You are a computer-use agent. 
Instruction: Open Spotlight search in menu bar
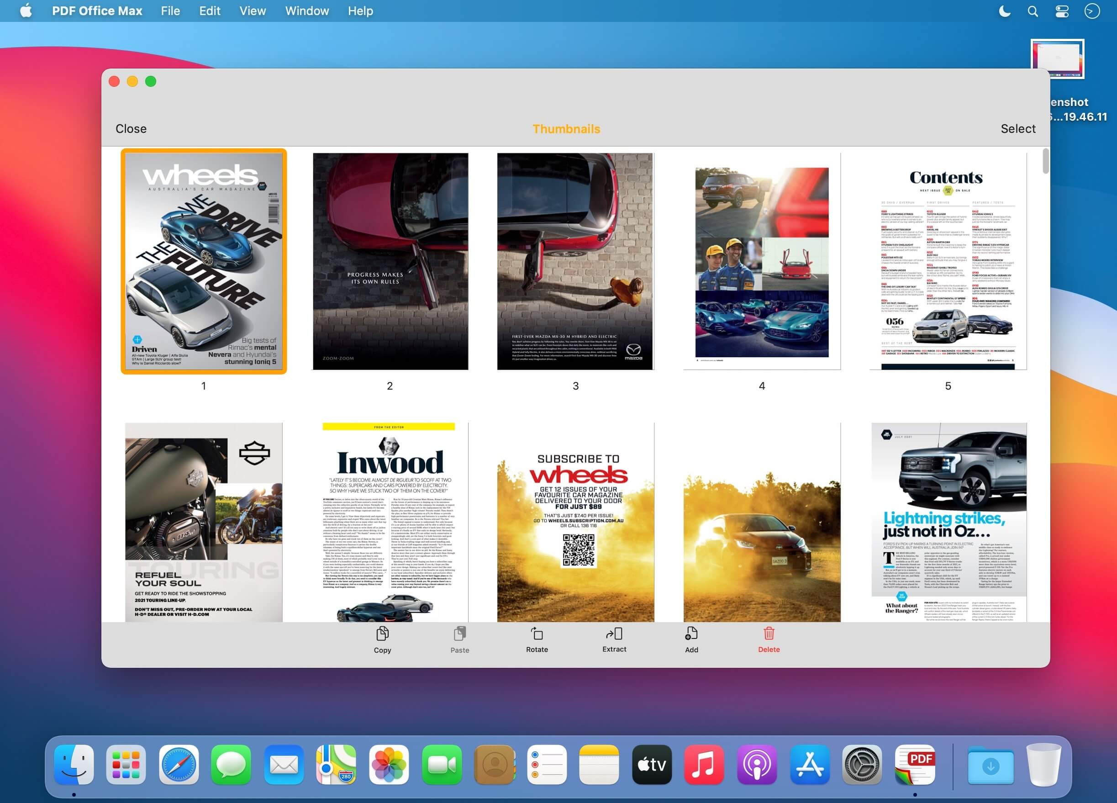(x=1033, y=11)
